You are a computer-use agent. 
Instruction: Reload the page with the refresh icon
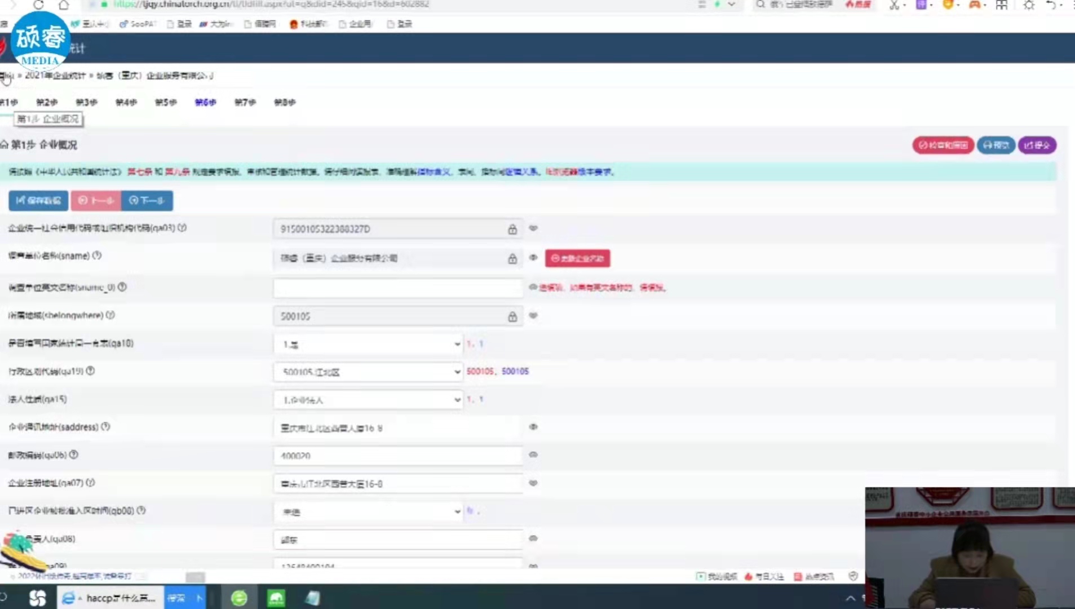(x=38, y=5)
